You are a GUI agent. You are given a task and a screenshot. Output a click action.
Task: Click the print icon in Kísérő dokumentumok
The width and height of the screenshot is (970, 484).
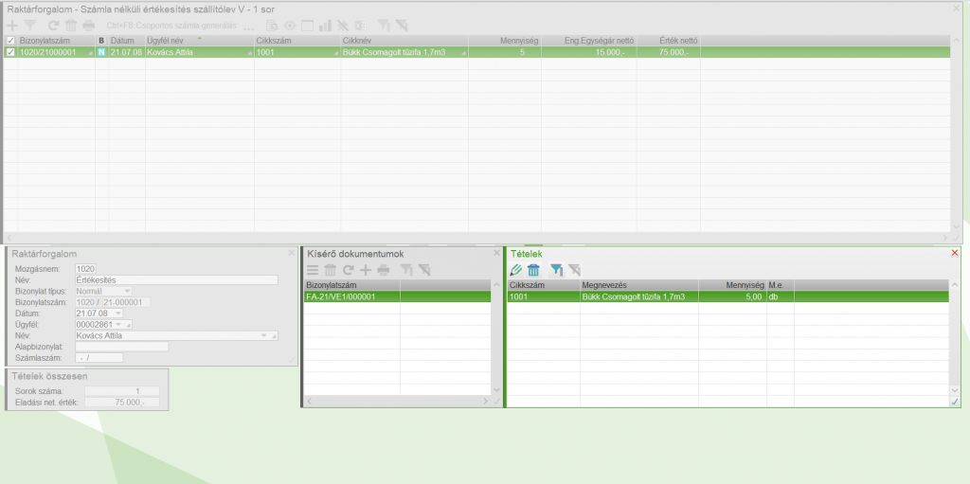pyautogui.click(x=384, y=270)
